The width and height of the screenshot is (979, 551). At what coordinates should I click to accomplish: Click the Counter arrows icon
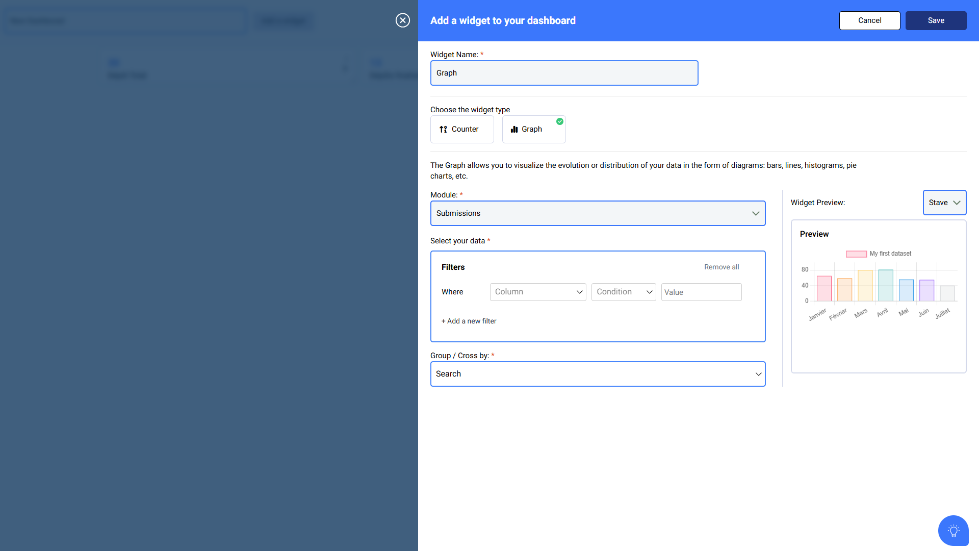pos(443,130)
